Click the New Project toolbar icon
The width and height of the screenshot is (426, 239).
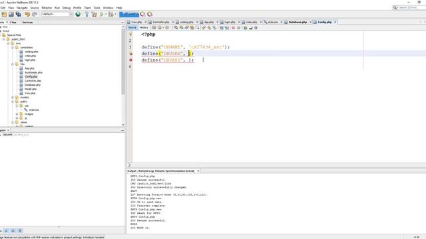point(4,14)
